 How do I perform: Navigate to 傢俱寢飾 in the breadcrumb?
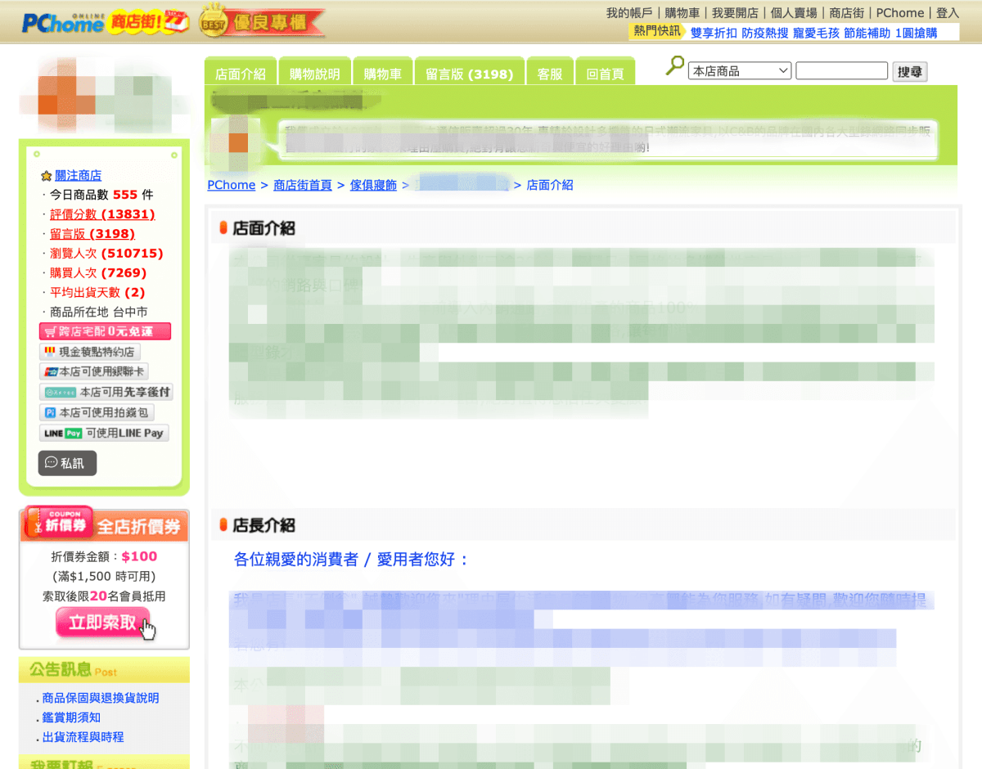coord(373,185)
